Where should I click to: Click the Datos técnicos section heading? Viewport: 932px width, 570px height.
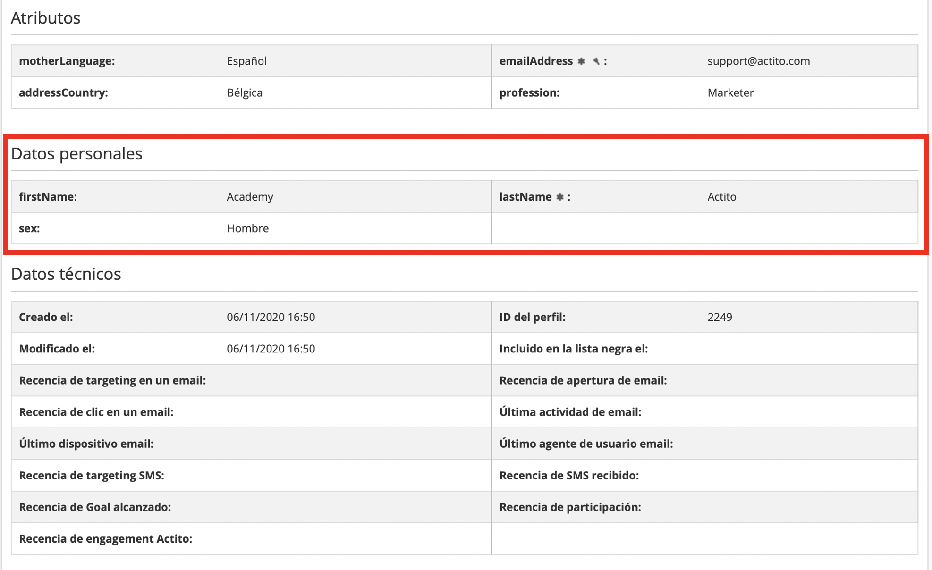pos(66,274)
